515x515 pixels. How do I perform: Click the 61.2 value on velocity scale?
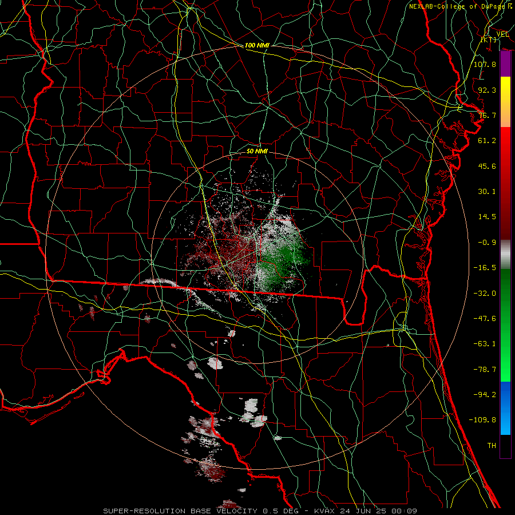click(x=487, y=141)
